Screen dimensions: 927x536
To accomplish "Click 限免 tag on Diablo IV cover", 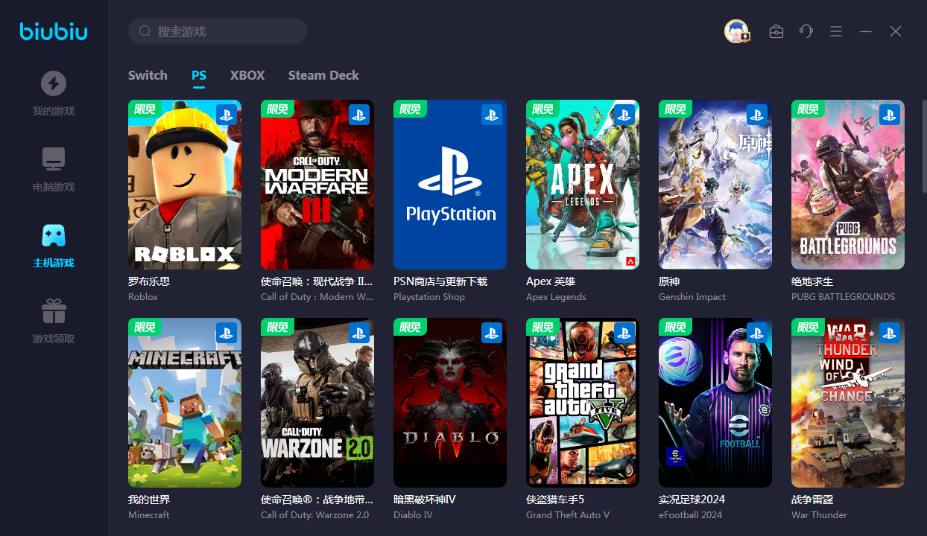I will coord(410,327).
